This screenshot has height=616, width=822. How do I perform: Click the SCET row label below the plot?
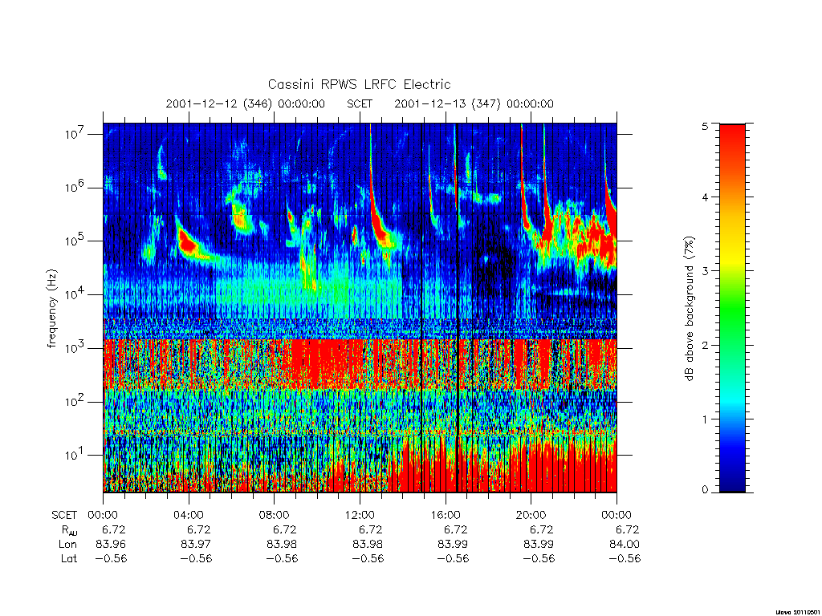tap(64, 516)
